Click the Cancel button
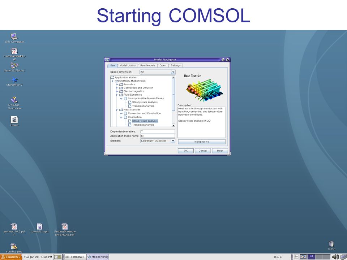Image resolution: width=347 pixels, height=260 pixels. 203,151
